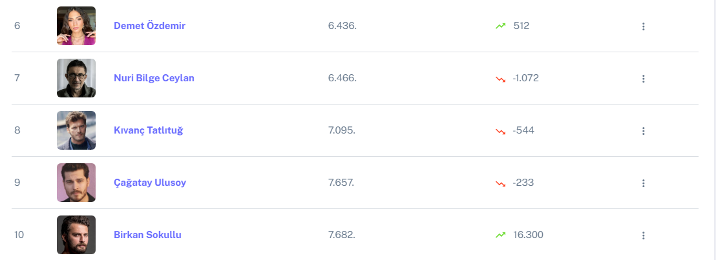The image size is (716, 260).
Task: Click Demet Özdemir's profile photo
Action: [x=76, y=26]
